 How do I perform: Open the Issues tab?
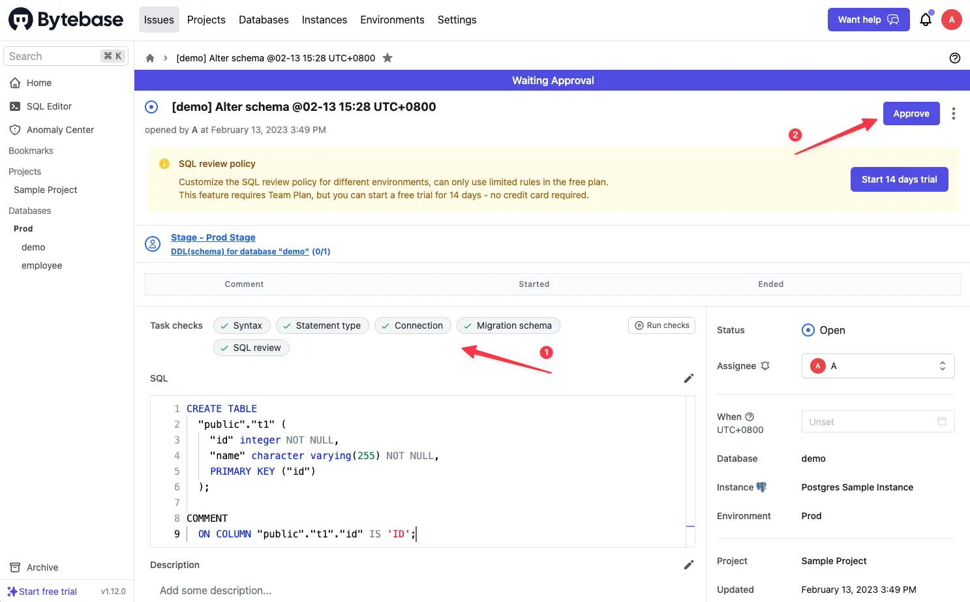(159, 20)
